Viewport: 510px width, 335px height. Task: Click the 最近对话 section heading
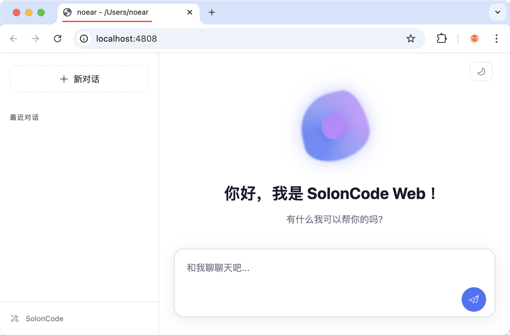coord(24,118)
